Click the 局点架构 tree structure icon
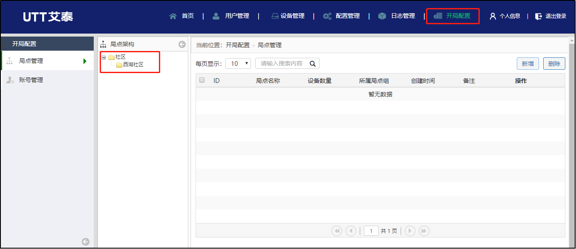 click(x=103, y=44)
